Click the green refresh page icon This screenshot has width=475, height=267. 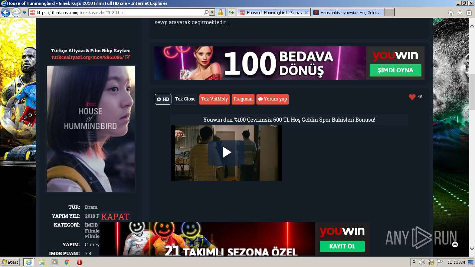pyautogui.click(x=231, y=13)
